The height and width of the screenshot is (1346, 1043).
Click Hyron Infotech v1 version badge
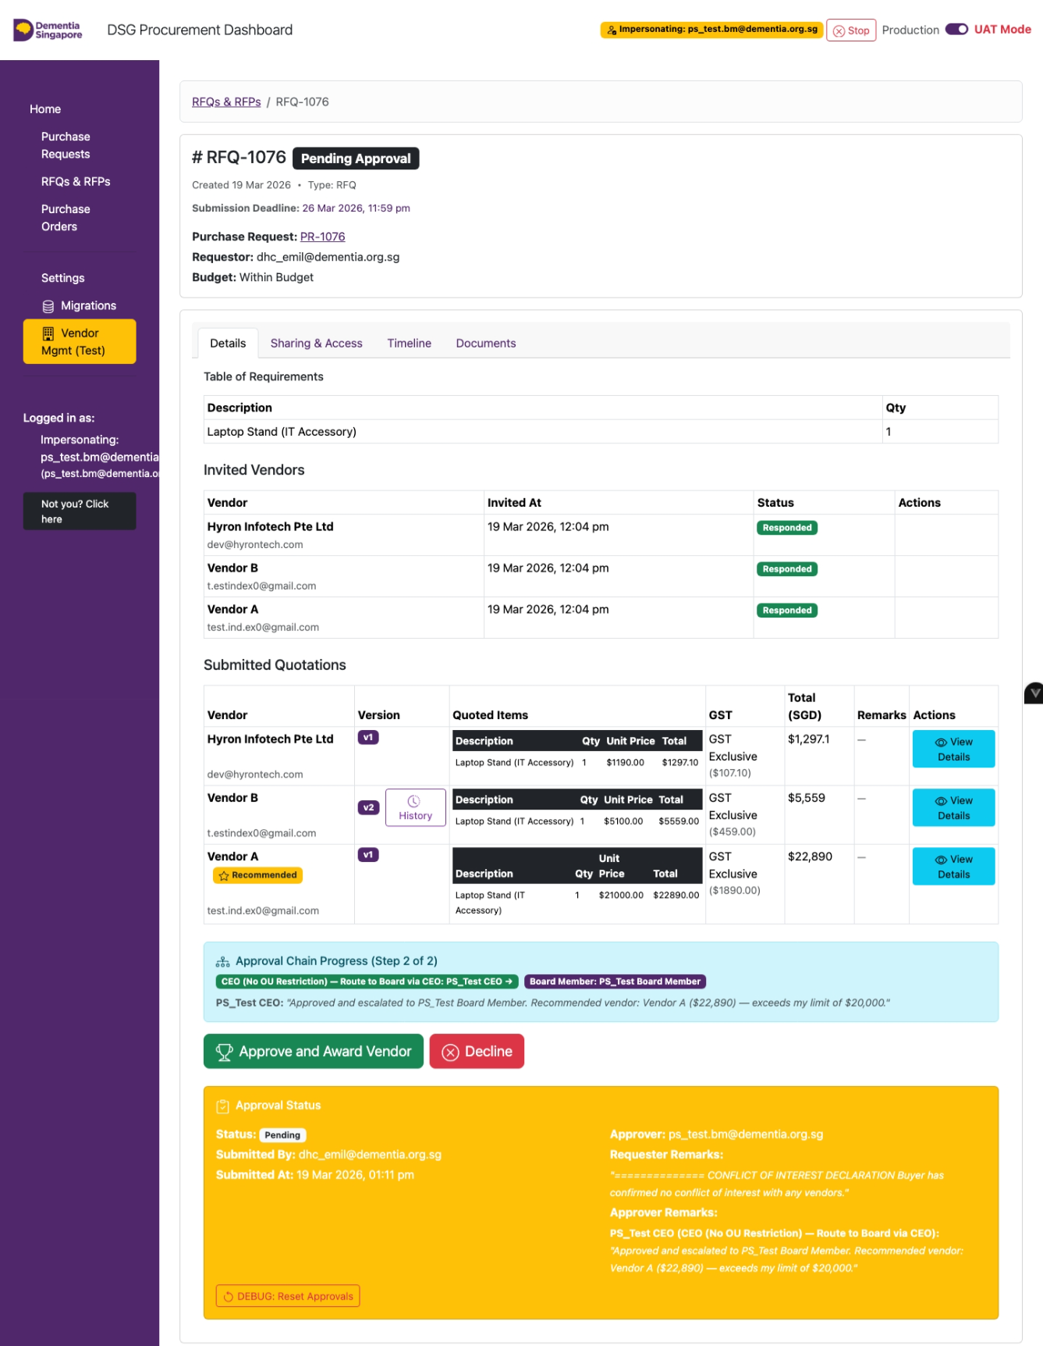[368, 738]
